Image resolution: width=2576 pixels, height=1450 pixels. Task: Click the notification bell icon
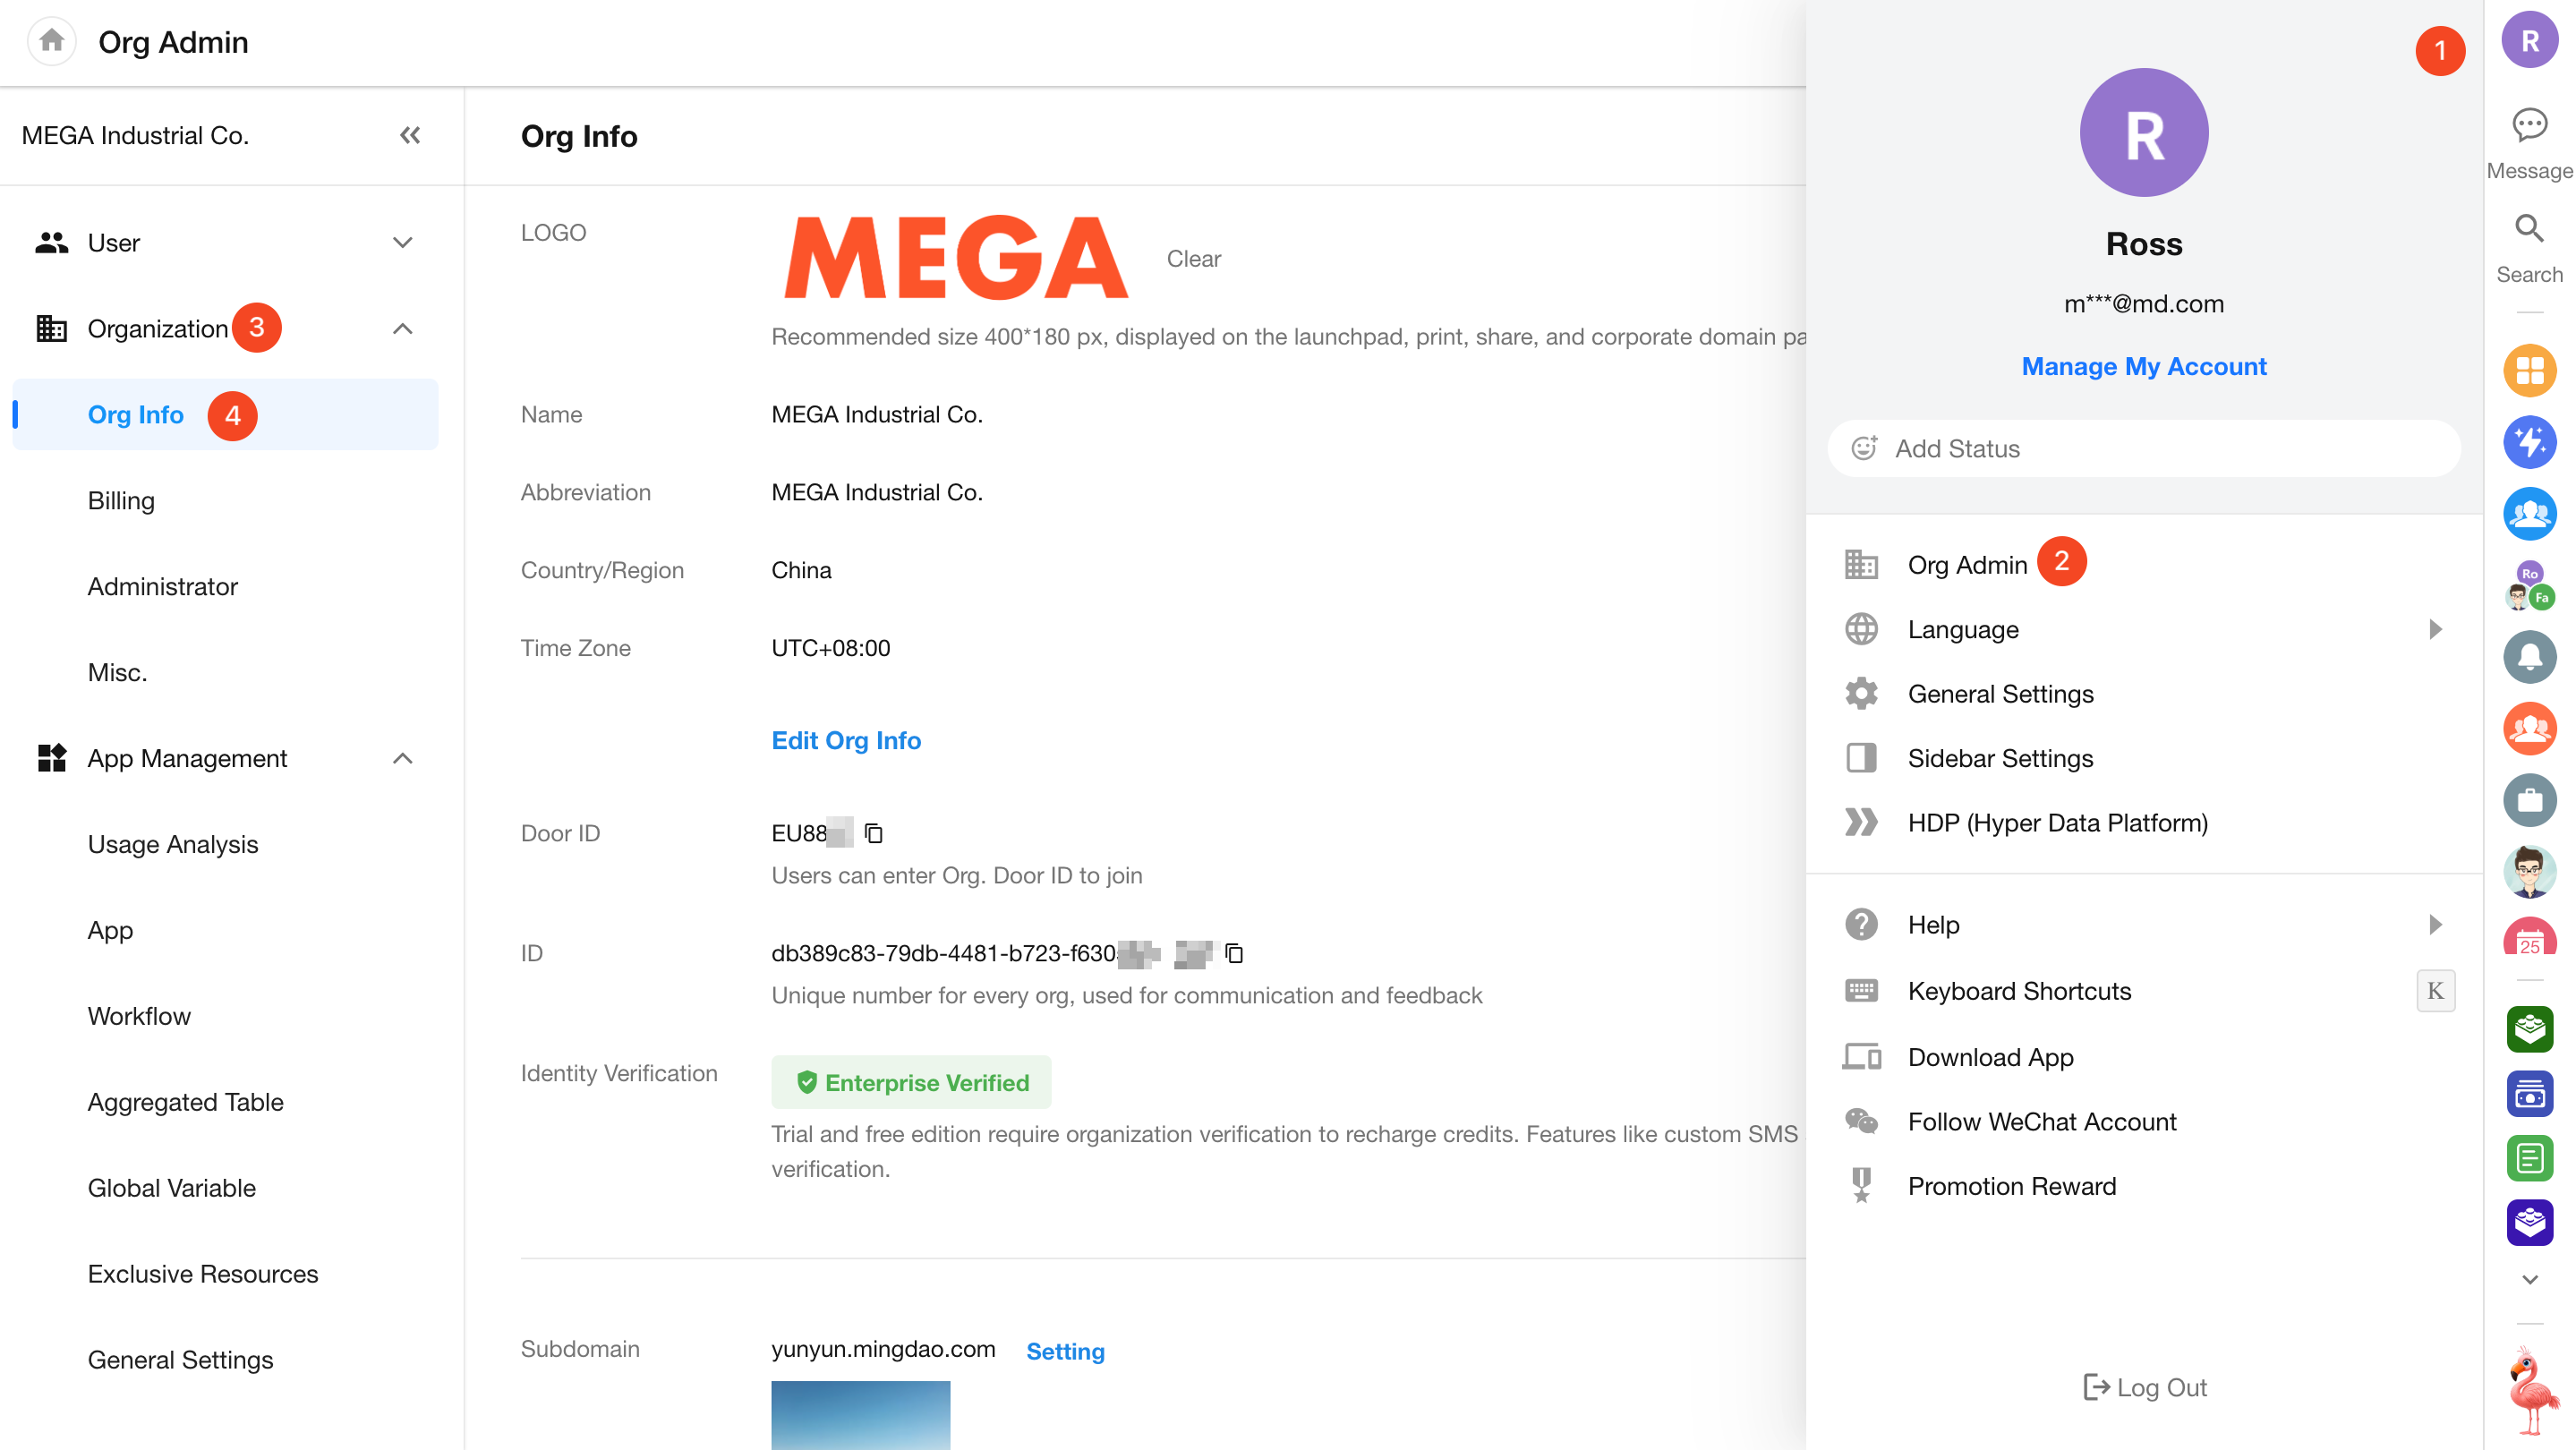point(2529,656)
